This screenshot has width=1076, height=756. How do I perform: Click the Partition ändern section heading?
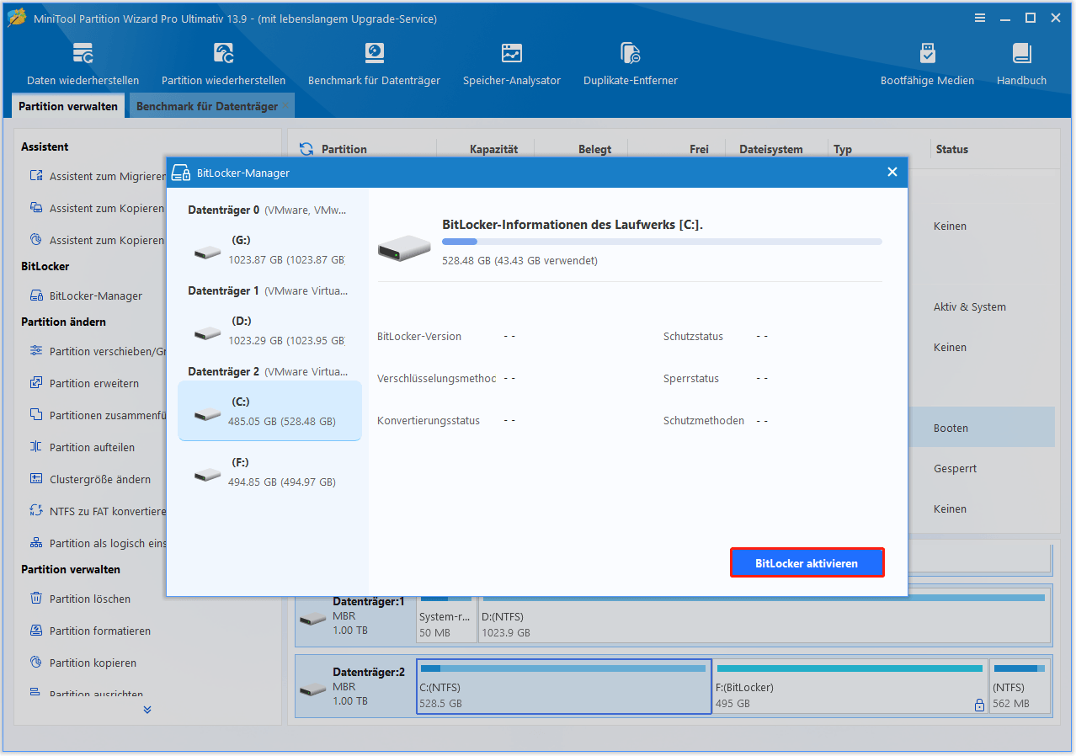tap(62, 322)
